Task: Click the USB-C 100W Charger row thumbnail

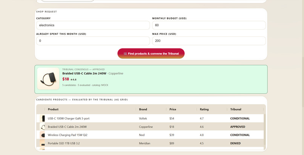Action: tap(43, 118)
